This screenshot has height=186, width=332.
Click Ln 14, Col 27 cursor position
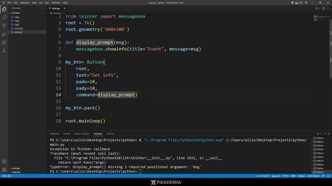[x=263, y=176]
